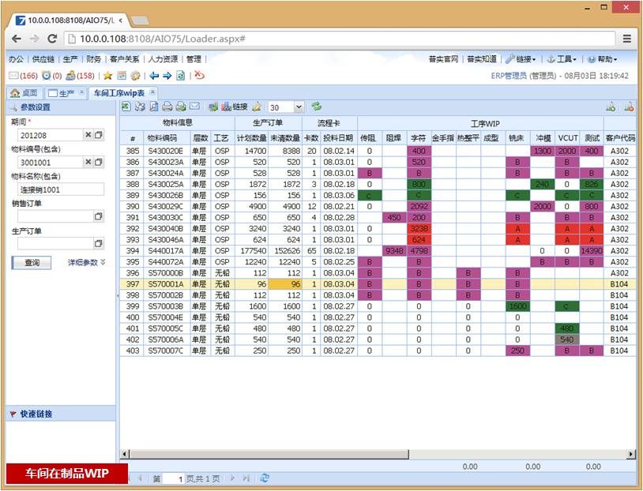
Task: Click the 物料名称 input field
Action: point(61,189)
